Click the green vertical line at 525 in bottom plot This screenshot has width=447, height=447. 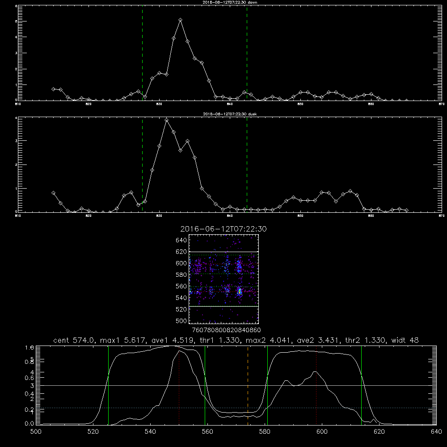click(108, 385)
